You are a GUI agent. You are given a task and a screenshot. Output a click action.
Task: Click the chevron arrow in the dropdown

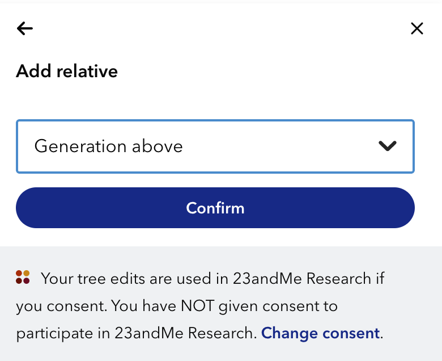click(x=388, y=146)
